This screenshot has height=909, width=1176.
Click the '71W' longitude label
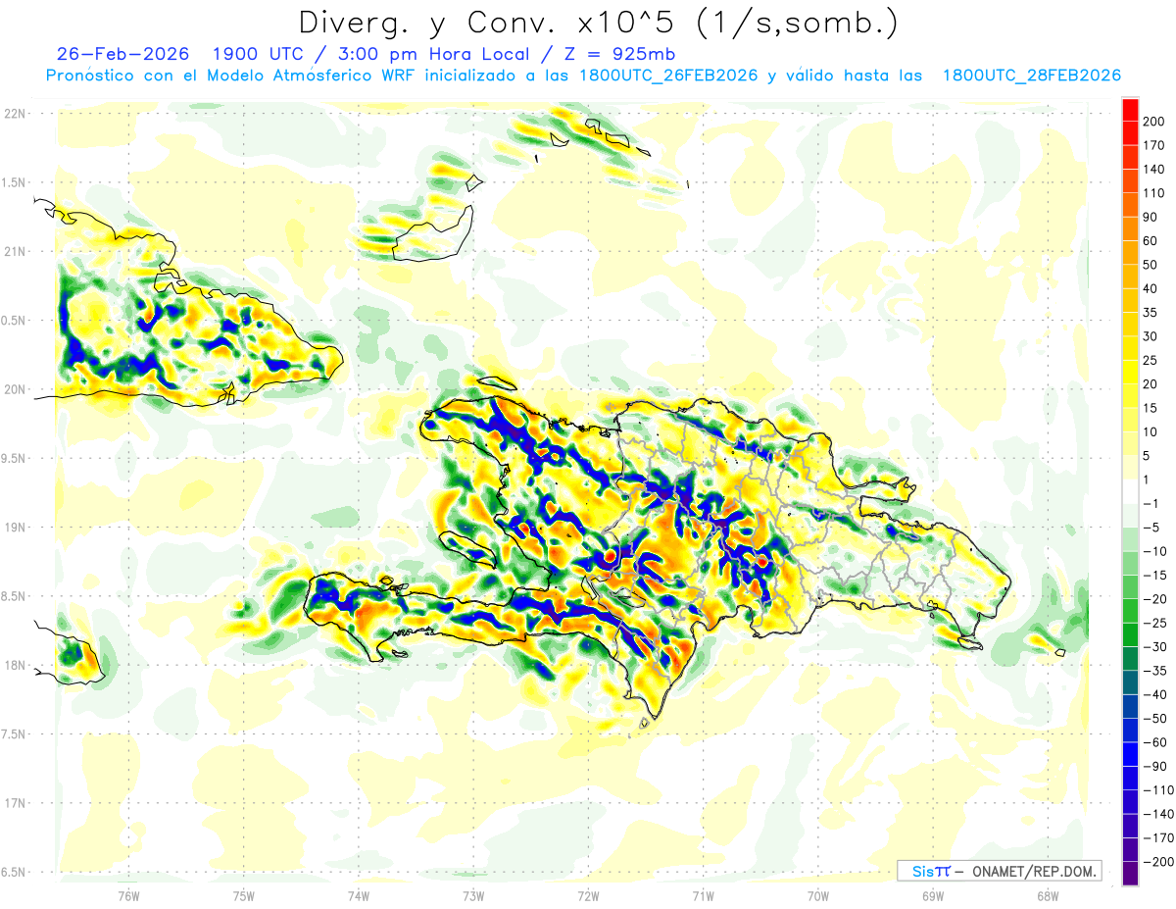point(703,895)
